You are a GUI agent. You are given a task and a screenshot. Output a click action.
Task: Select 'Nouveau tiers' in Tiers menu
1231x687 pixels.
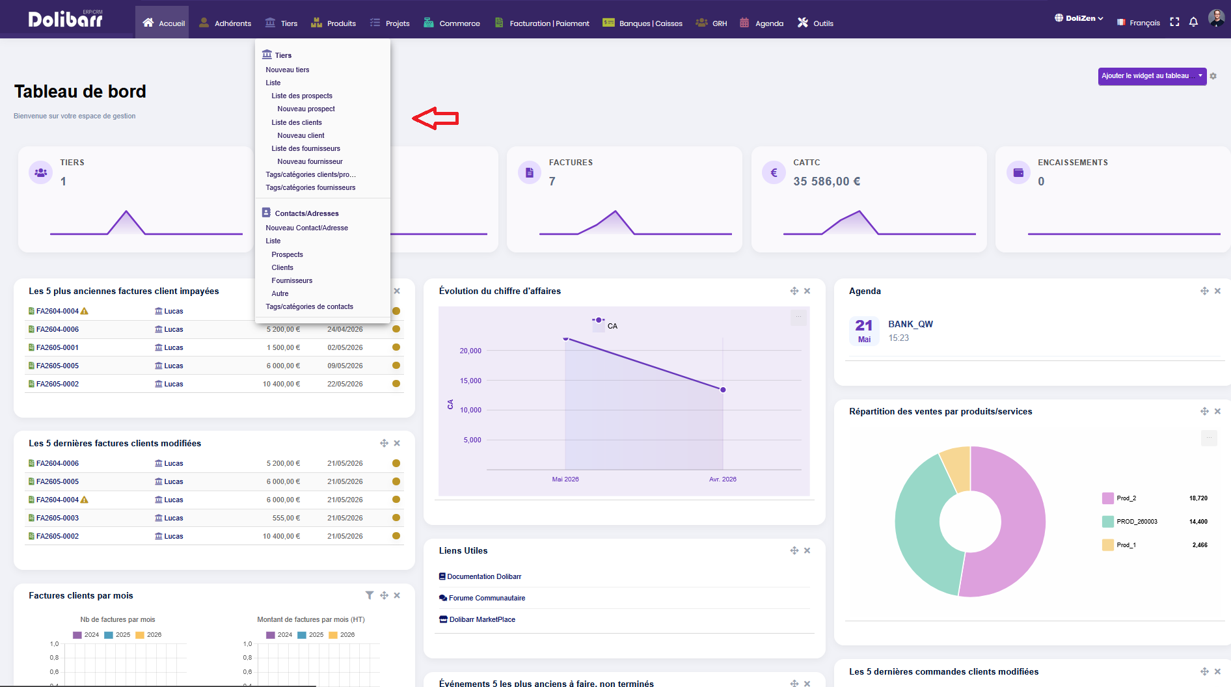click(x=288, y=70)
